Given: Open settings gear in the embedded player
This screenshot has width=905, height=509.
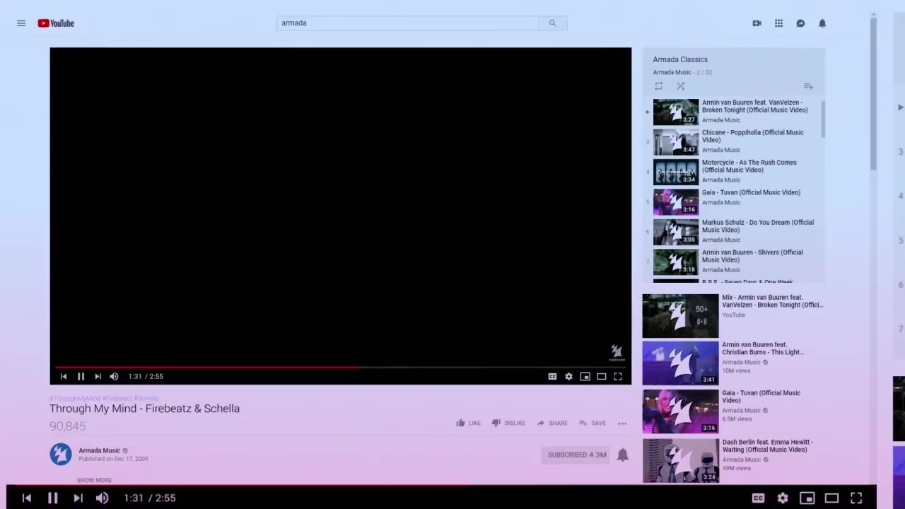Looking at the screenshot, I should (568, 377).
